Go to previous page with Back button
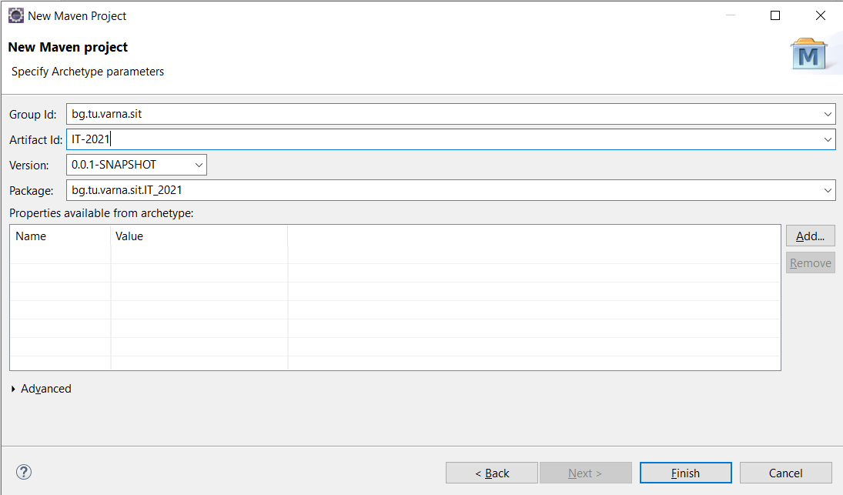 coord(491,473)
